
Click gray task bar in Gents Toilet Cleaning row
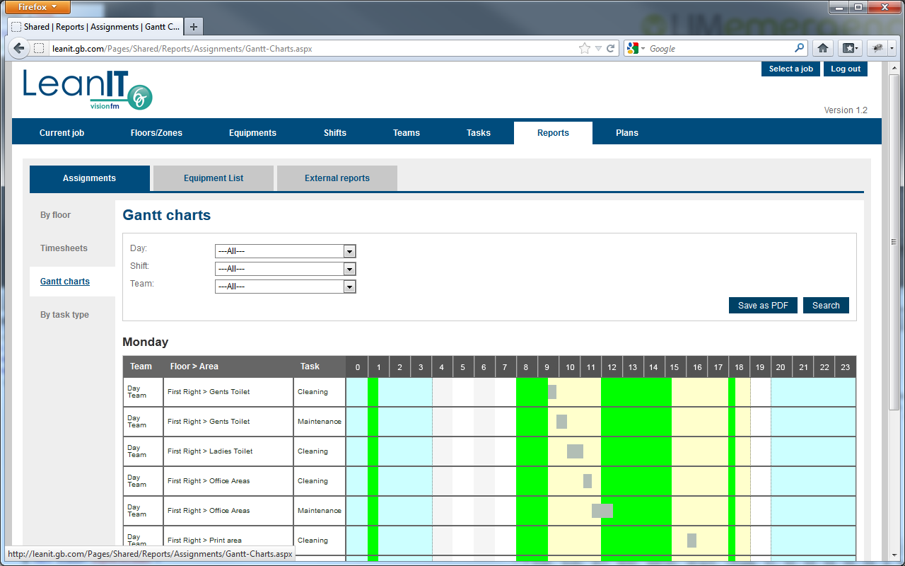pyautogui.click(x=552, y=392)
